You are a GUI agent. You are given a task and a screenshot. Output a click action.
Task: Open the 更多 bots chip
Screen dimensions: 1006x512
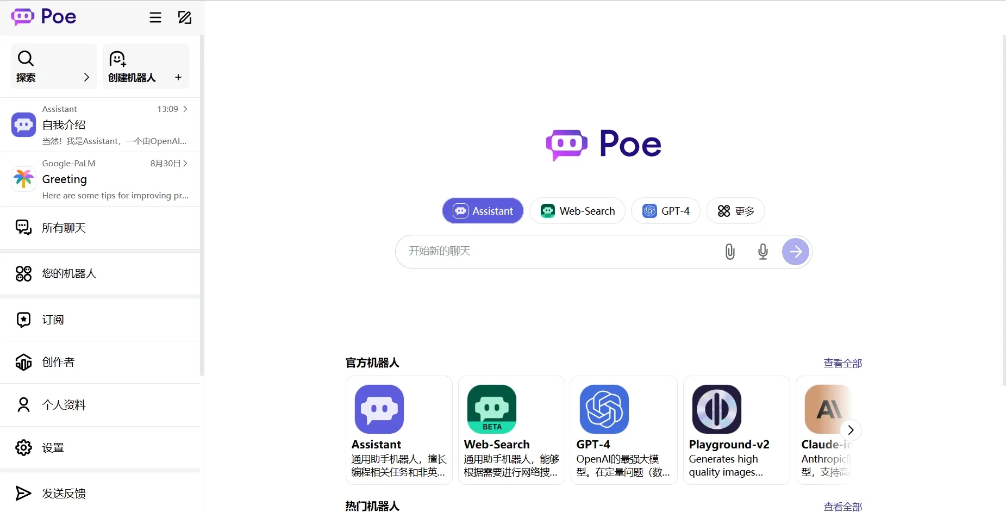click(735, 211)
